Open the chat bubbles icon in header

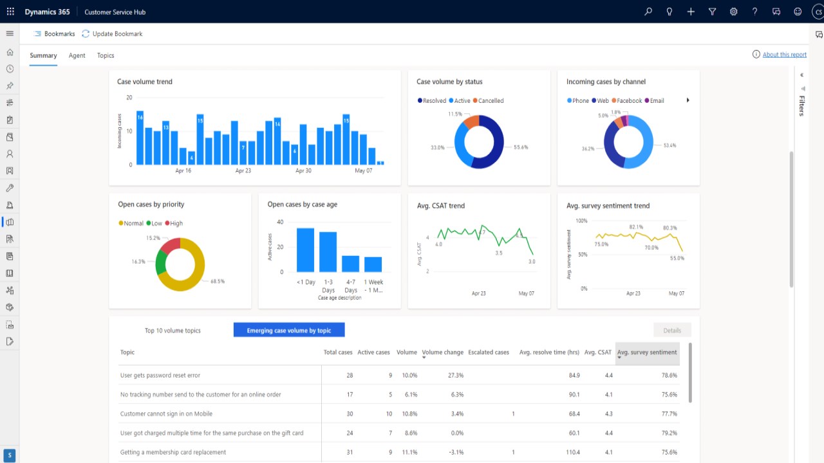[x=776, y=12]
